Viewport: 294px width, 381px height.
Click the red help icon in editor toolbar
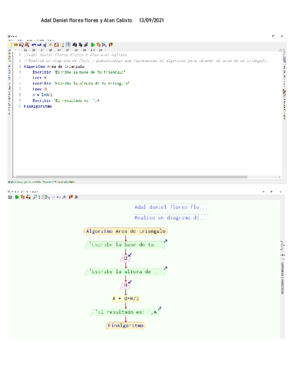click(x=111, y=44)
